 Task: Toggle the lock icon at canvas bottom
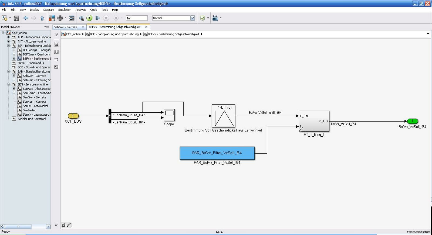click(64, 225)
